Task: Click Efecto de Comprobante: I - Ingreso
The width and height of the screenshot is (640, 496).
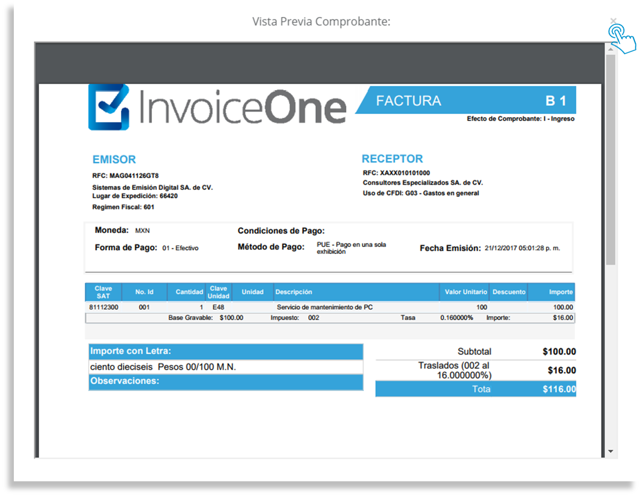Action: coord(520,119)
